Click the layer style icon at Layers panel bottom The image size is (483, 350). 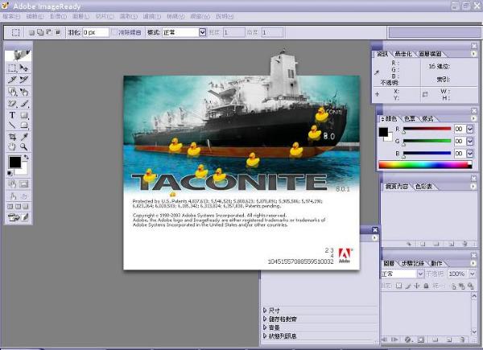tap(408, 340)
